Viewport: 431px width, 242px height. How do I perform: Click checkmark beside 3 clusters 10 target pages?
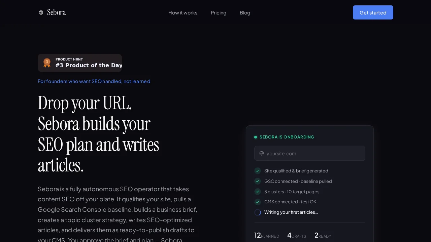[258, 192]
